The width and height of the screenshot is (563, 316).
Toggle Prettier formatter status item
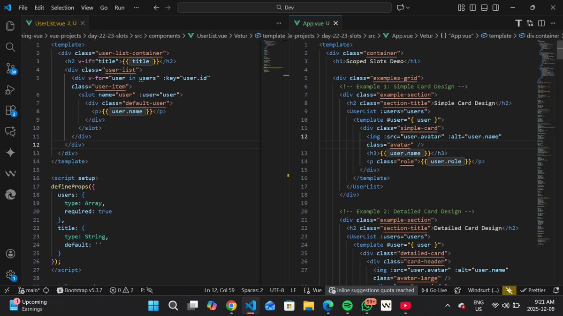tap(533, 290)
